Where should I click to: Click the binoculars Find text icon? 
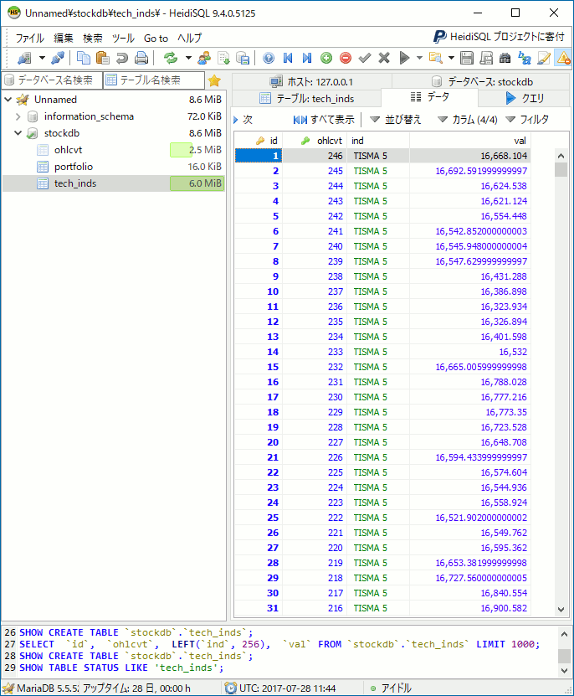point(505,58)
